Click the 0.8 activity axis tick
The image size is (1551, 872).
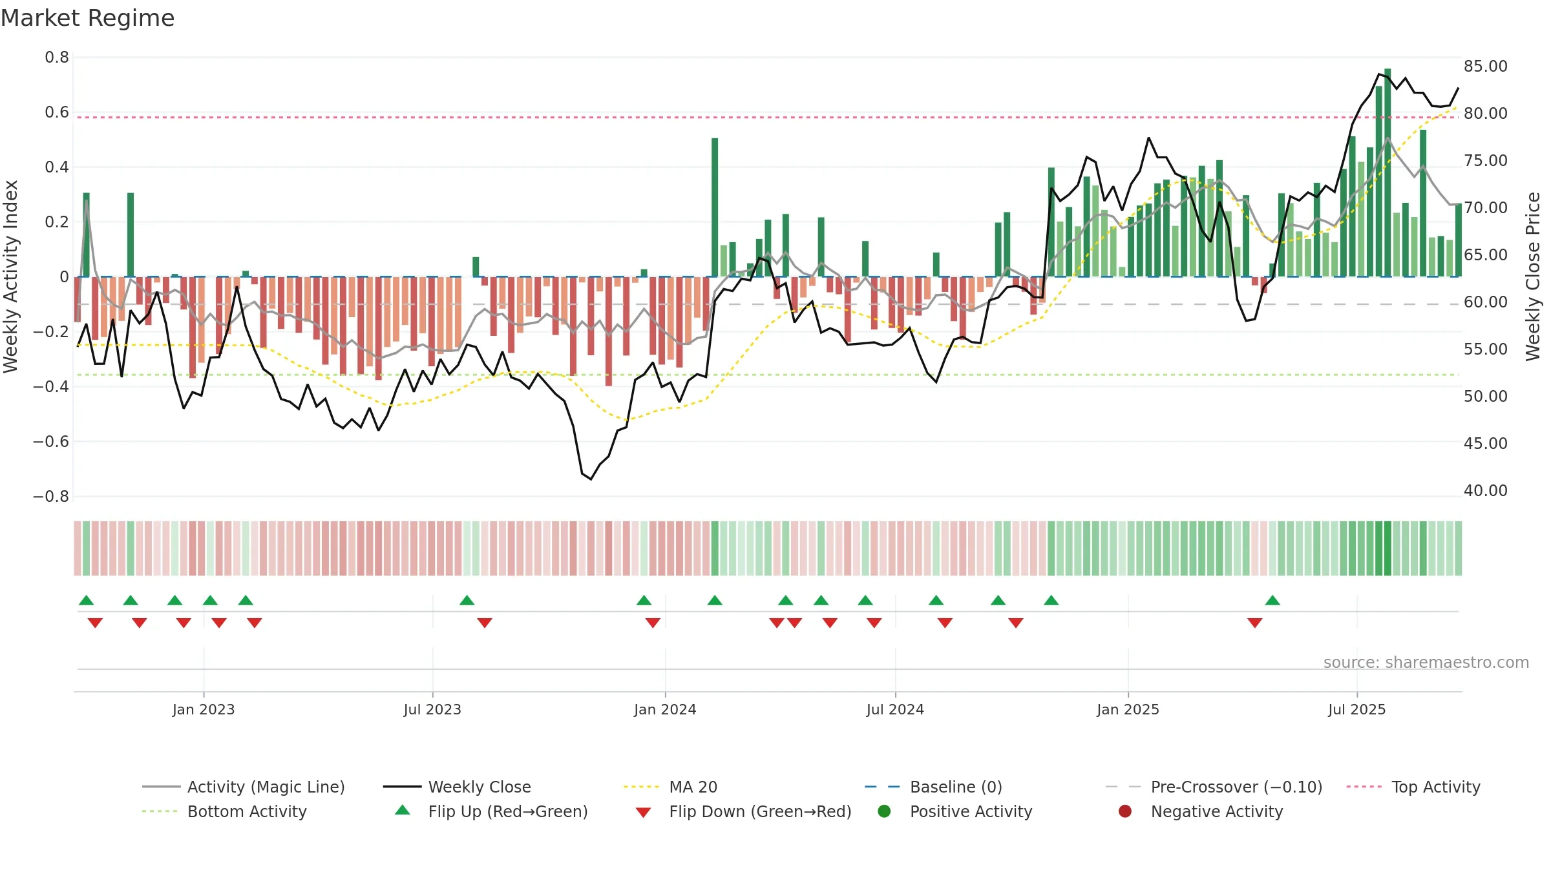pos(57,57)
